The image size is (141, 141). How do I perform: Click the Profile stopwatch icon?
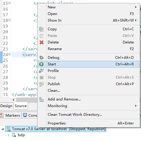(41, 71)
